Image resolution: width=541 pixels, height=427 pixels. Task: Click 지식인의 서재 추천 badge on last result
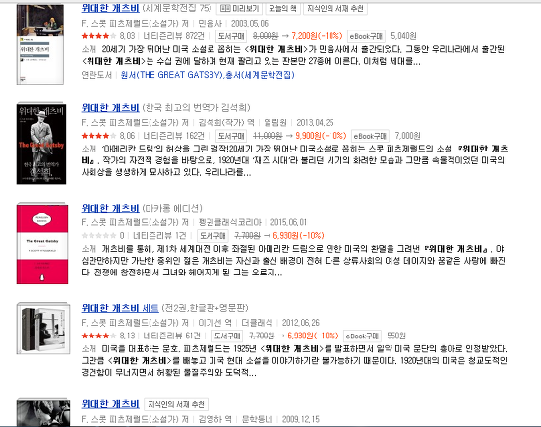(176, 404)
